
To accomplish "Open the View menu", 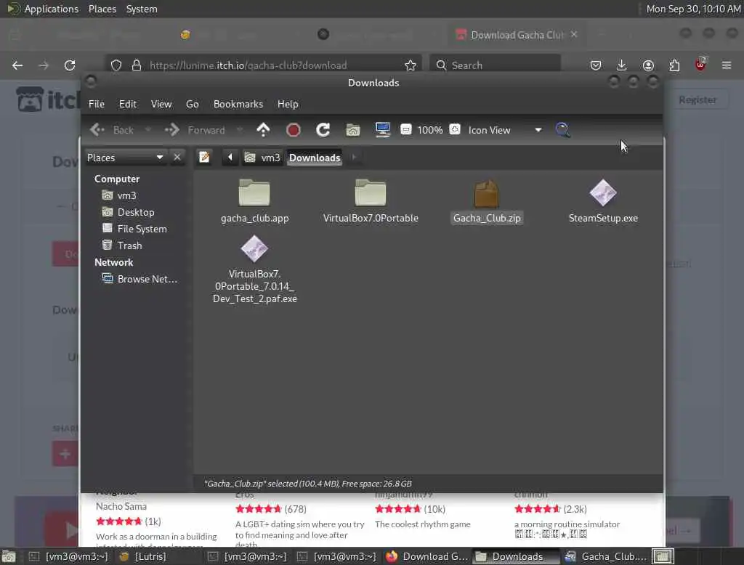I will pos(161,104).
